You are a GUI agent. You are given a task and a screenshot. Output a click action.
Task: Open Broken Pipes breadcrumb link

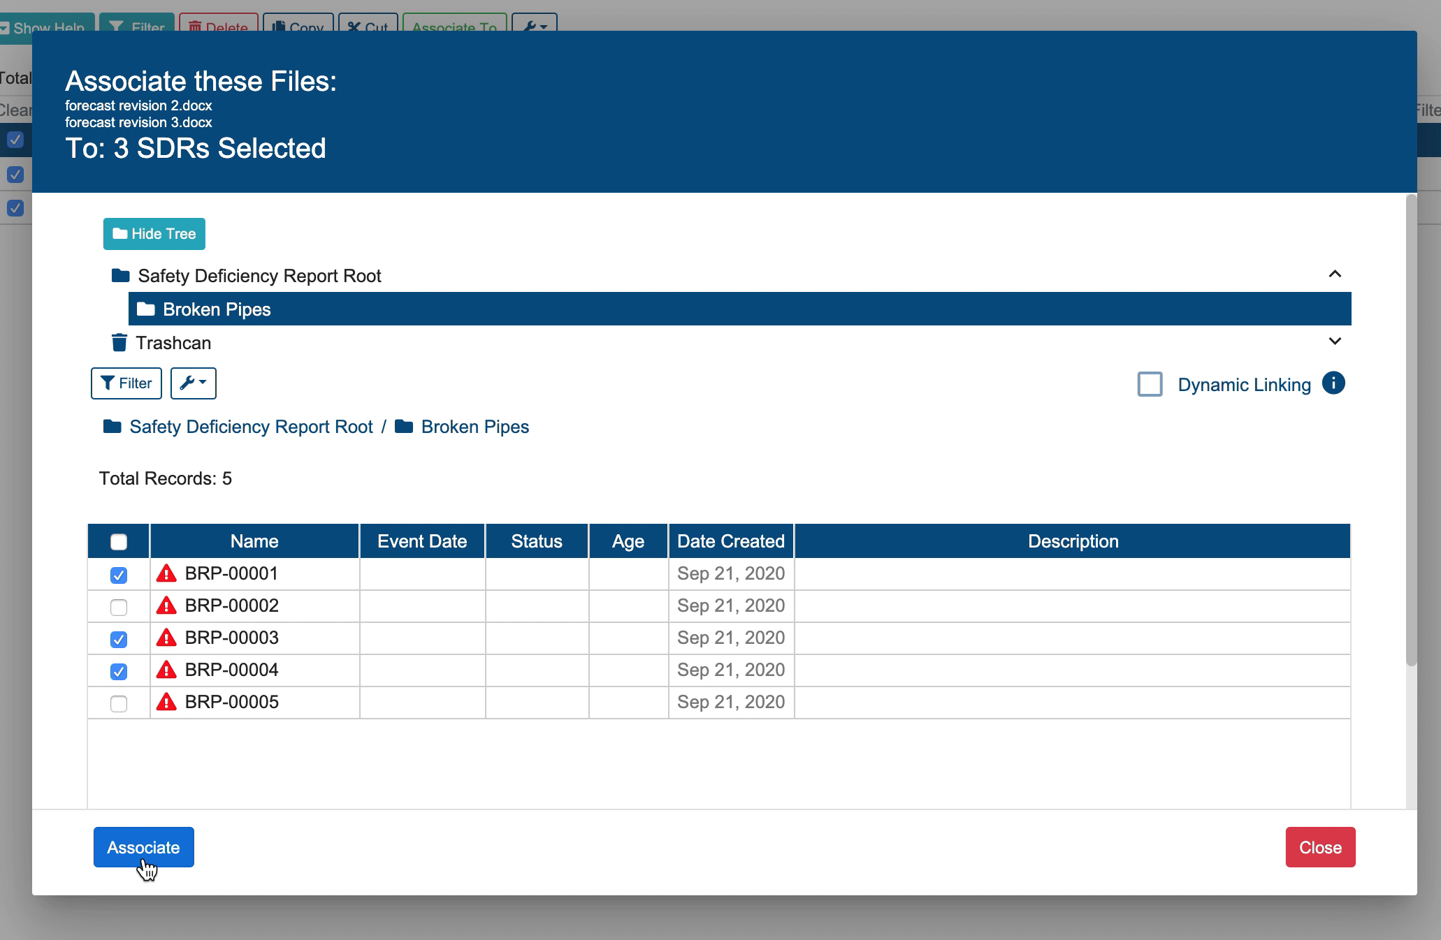click(x=475, y=427)
